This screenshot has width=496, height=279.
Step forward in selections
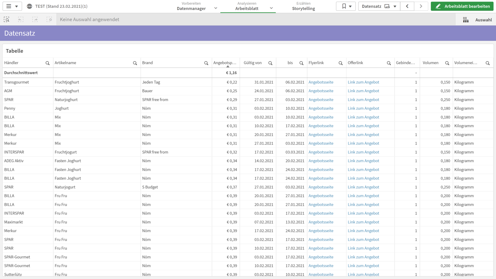35,19
